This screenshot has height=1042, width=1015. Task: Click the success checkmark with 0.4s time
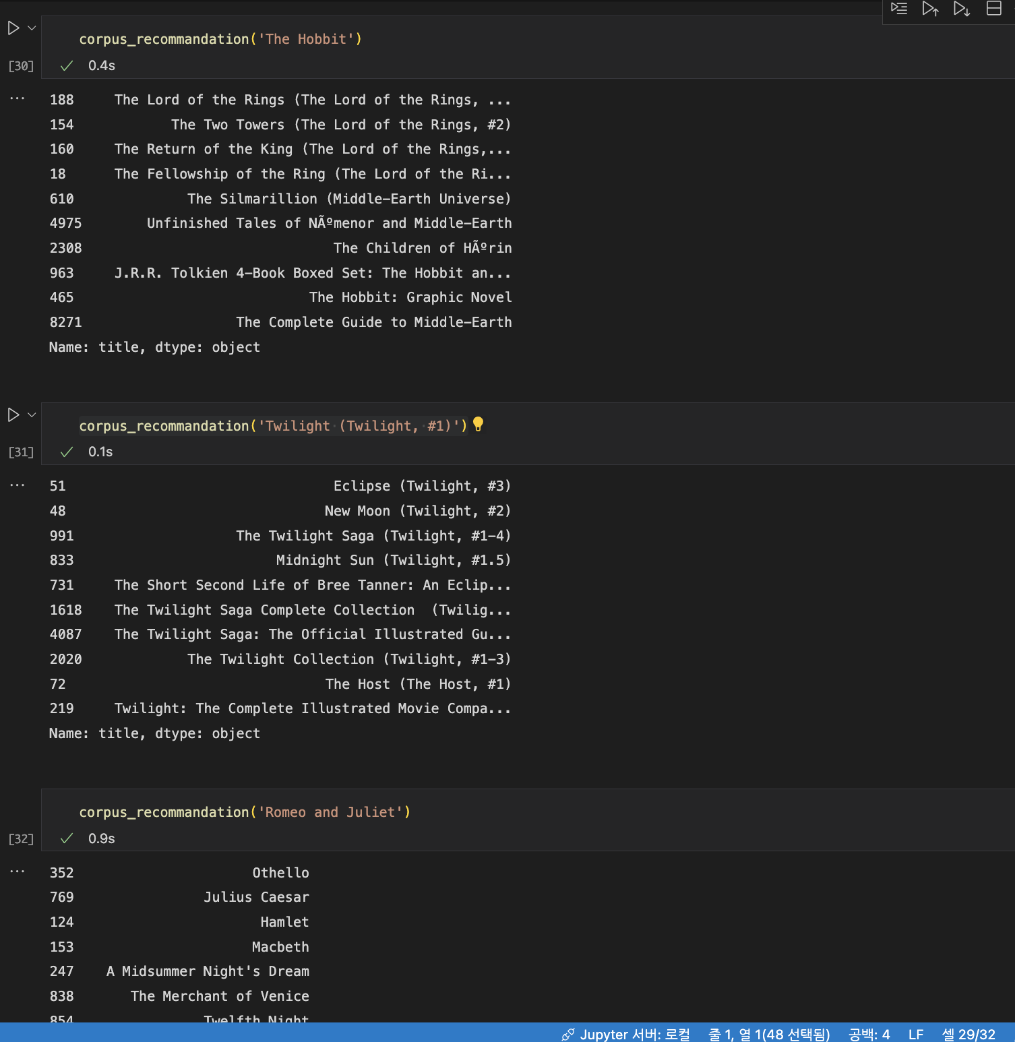(x=67, y=65)
